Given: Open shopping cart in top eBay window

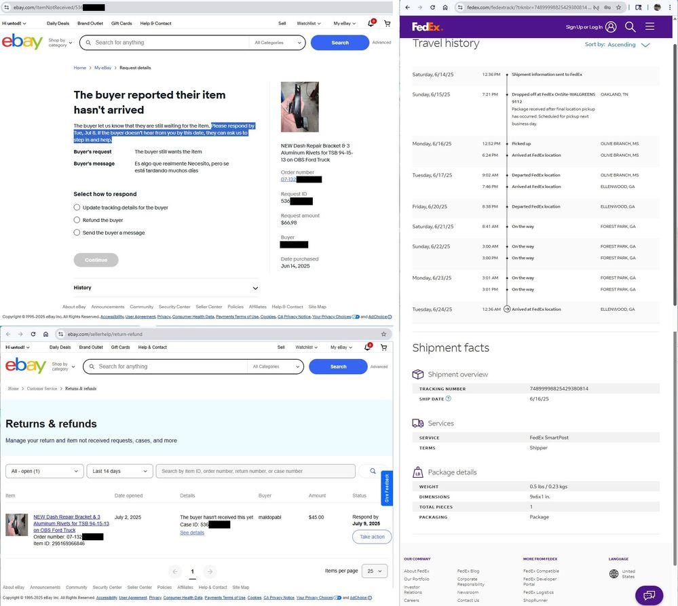Looking at the screenshot, I should coord(388,23).
